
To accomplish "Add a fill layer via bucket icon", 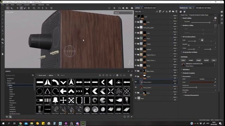I will pyautogui.click(x=167, y=12).
